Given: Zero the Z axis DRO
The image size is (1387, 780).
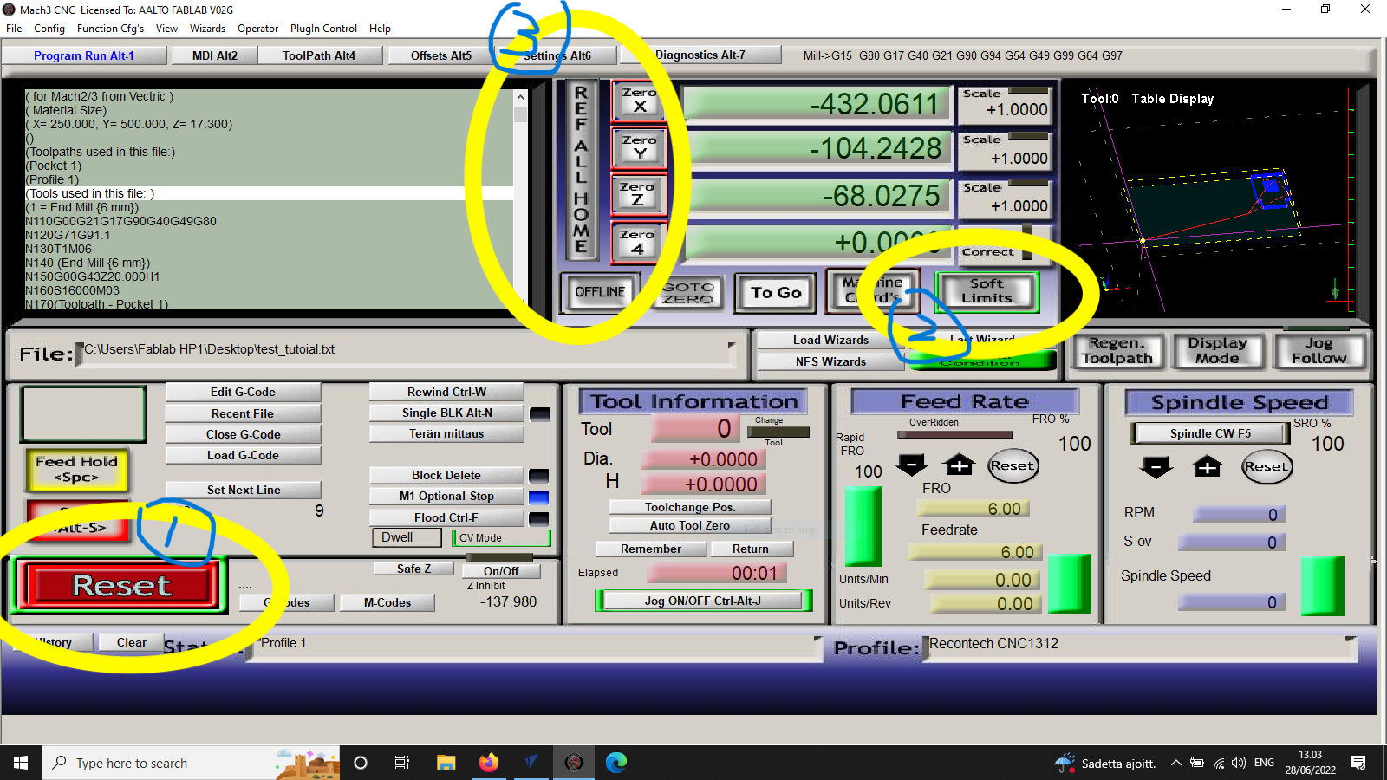Looking at the screenshot, I should [638, 194].
